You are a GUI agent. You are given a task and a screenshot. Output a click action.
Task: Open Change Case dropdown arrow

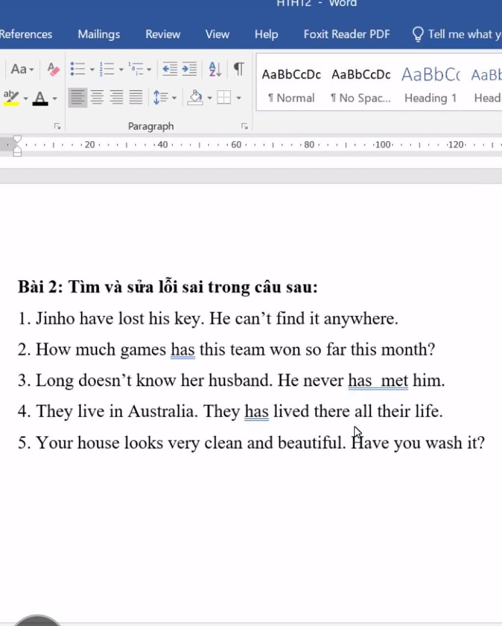pyautogui.click(x=31, y=70)
